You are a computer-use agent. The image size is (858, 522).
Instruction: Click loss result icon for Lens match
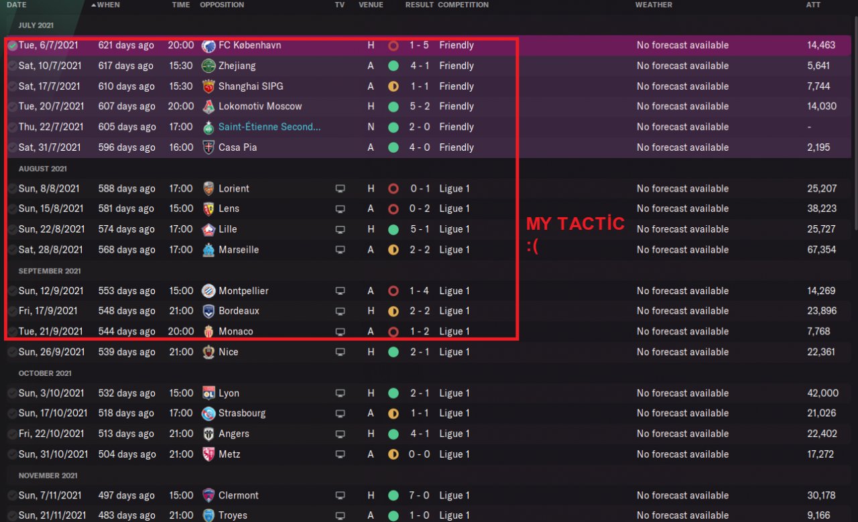tap(393, 209)
